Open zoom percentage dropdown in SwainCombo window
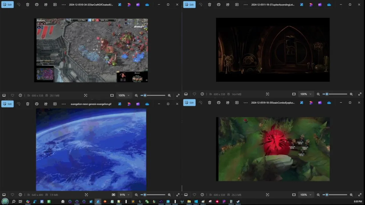The width and height of the screenshot is (365, 205). 306,195
